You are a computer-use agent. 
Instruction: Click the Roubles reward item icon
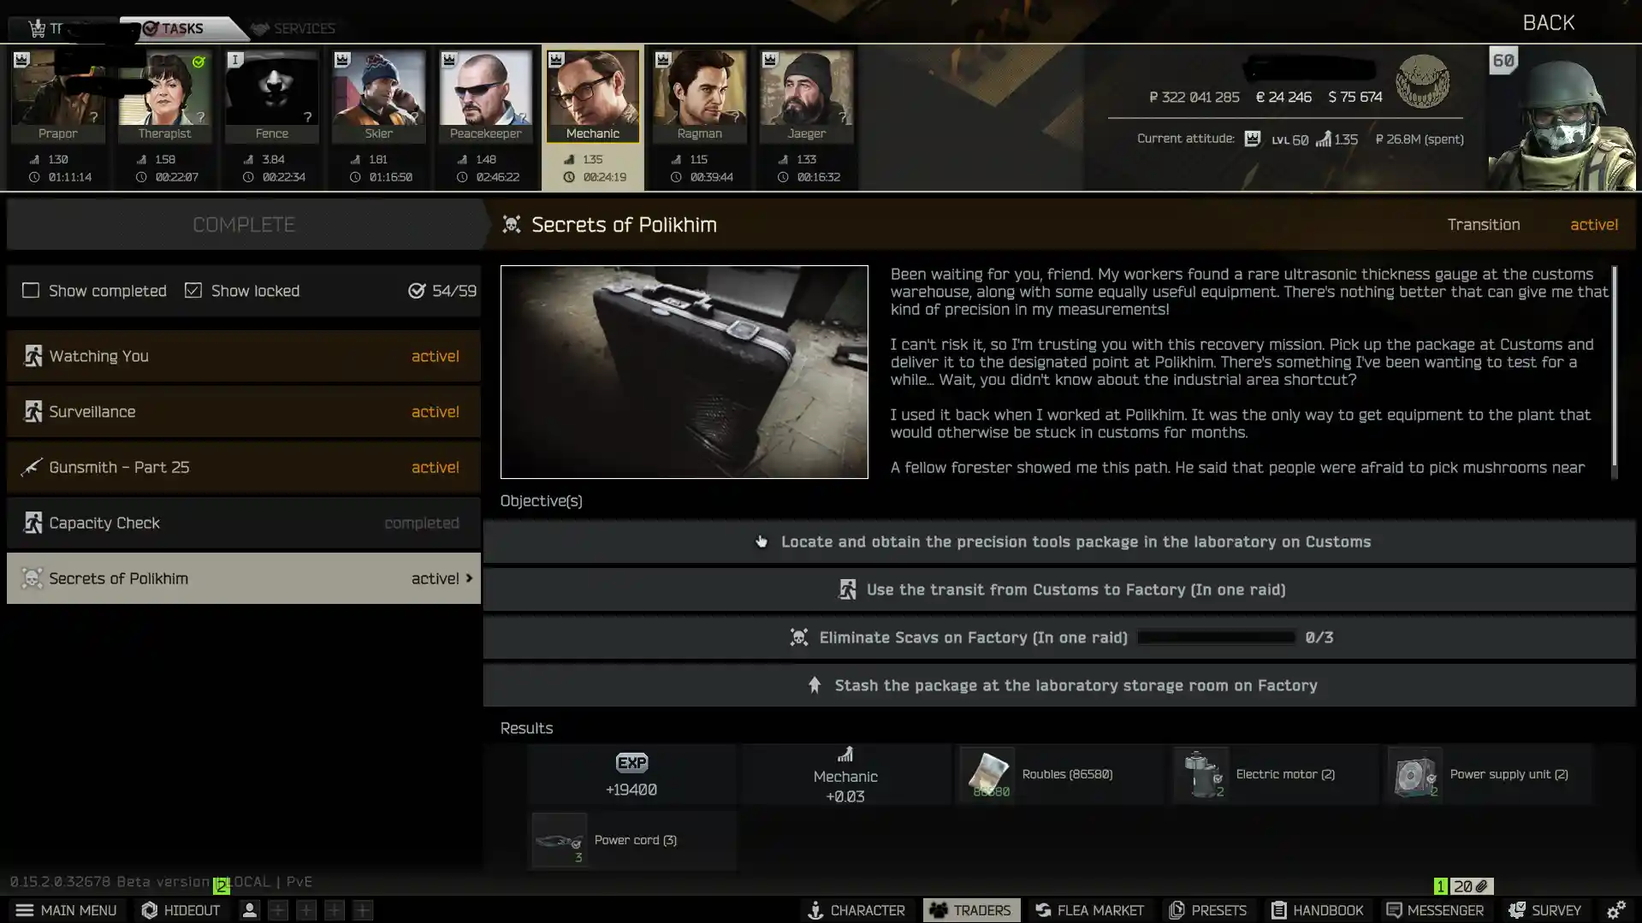pos(988,774)
